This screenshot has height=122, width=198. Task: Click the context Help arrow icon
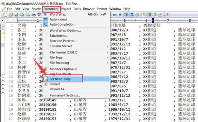click(166, 15)
